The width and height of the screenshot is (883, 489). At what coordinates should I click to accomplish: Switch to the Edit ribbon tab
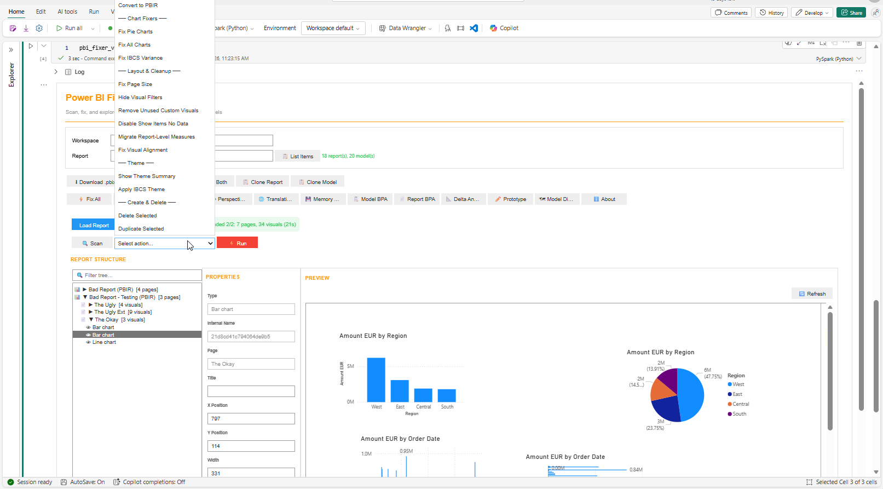41,11
